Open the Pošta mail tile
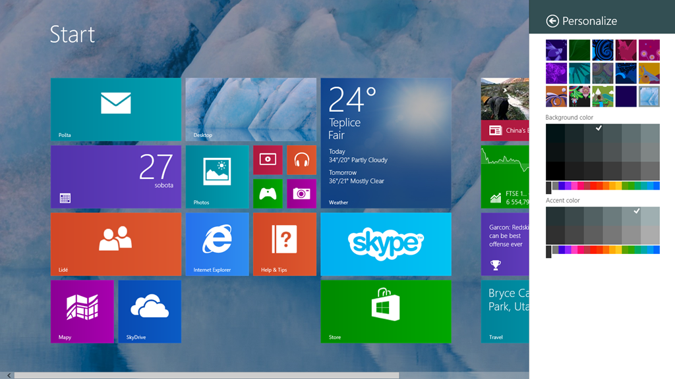The height and width of the screenshot is (379, 675). pos(116,109)
